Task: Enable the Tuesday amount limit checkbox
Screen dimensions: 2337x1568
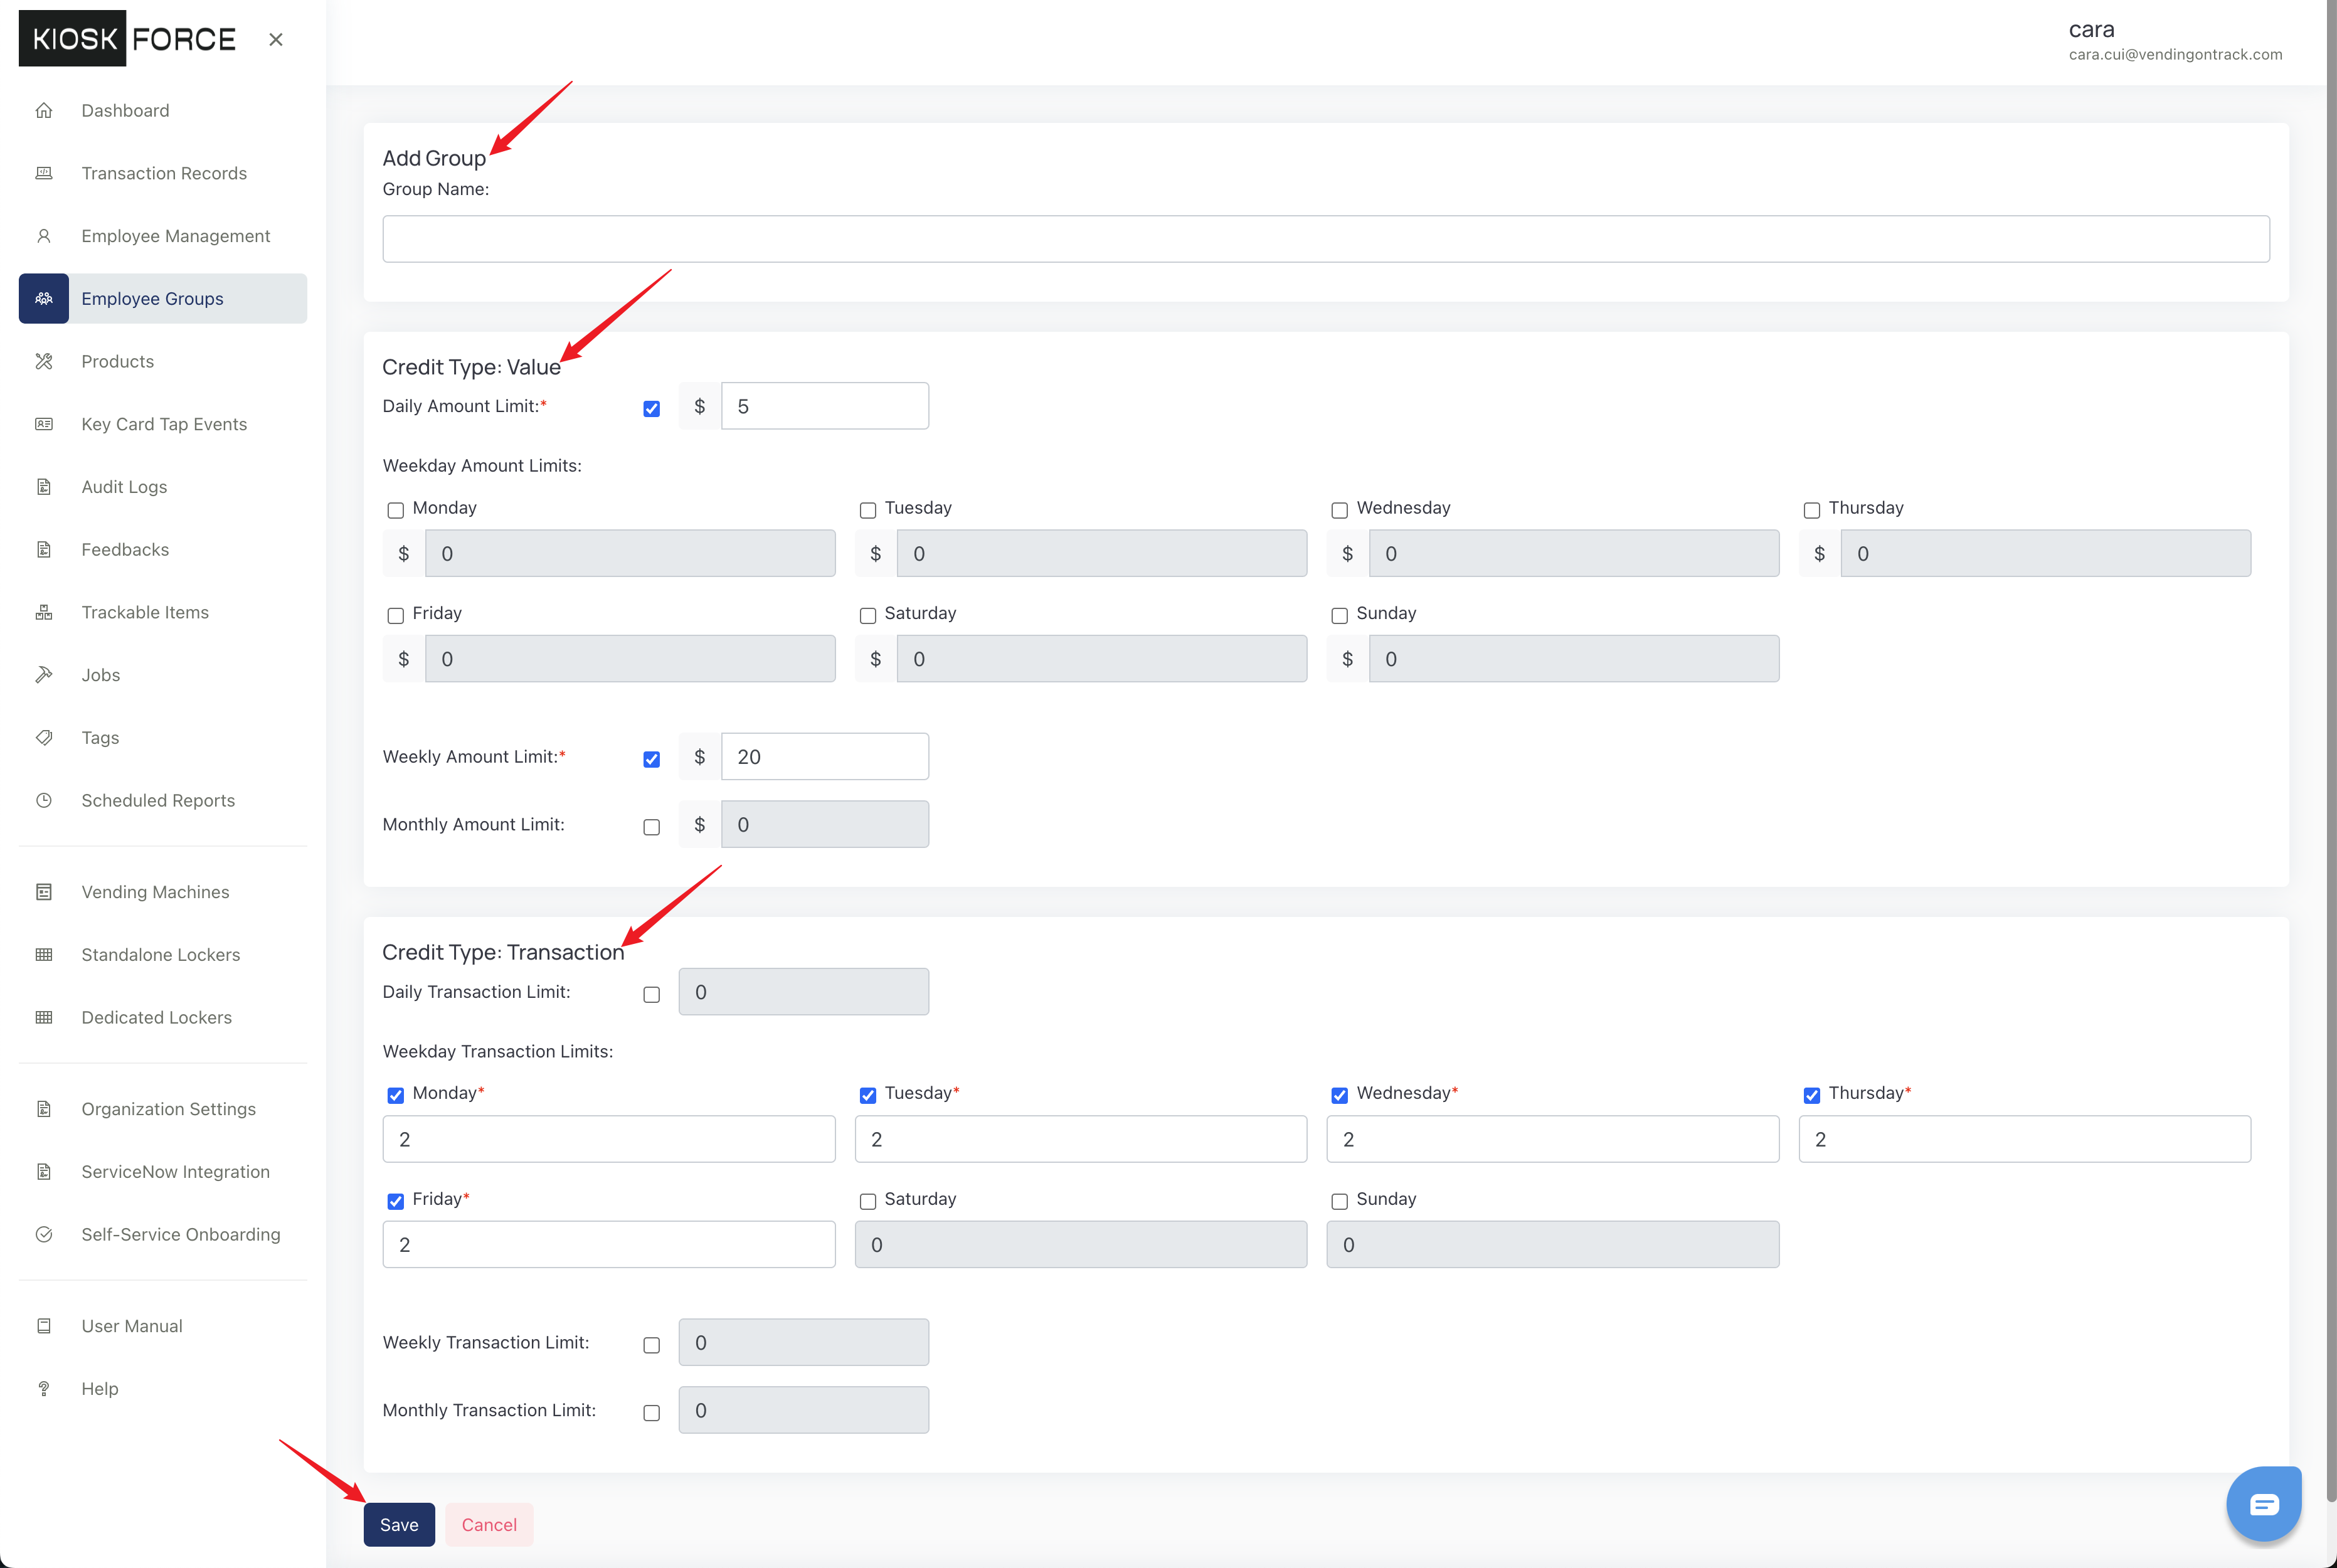Action: coord(867,510)
